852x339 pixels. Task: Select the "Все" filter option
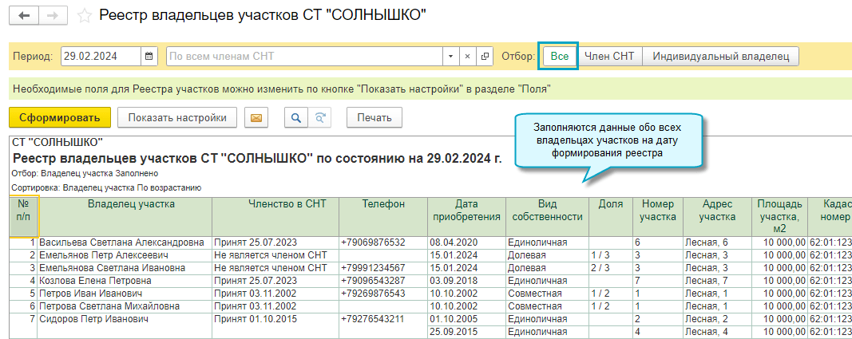tap(559, 56)
